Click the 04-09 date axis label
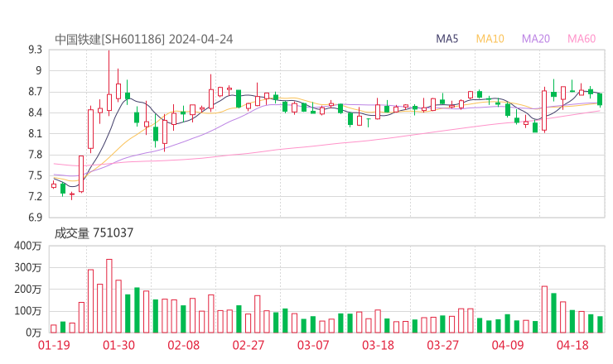Image resolution: width=613 pixels, height=364 pixels. (x=508, y=345)
